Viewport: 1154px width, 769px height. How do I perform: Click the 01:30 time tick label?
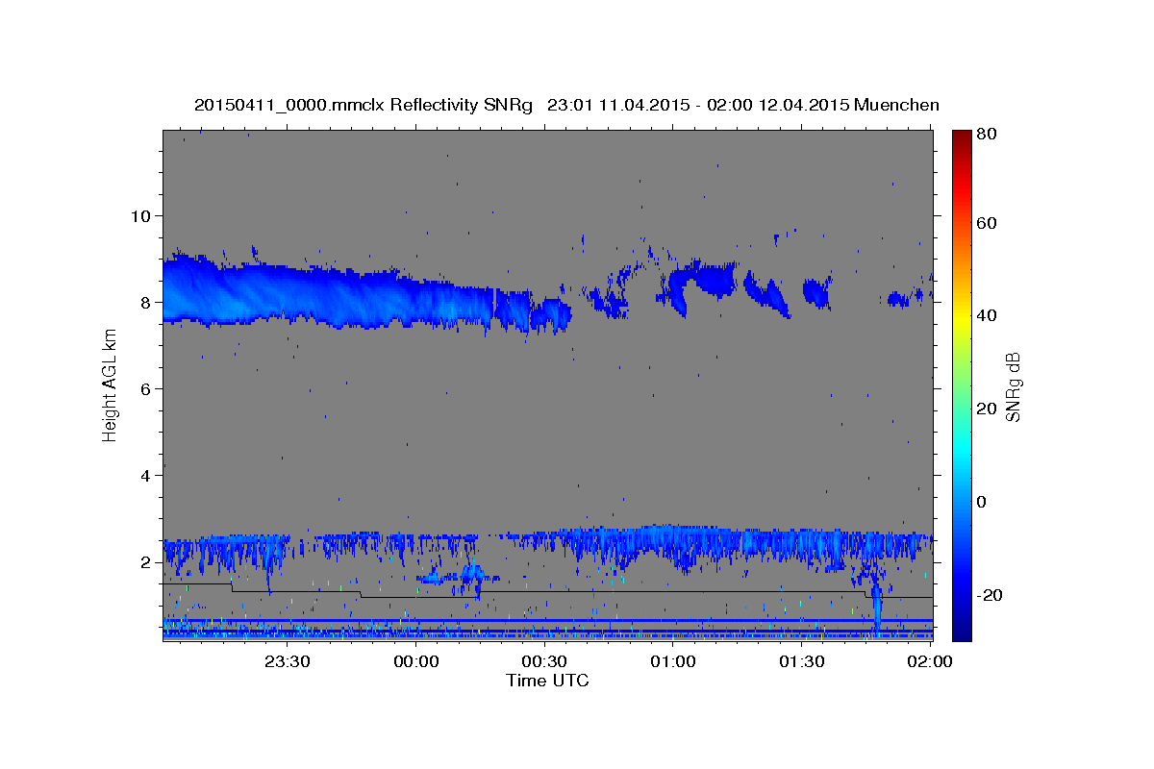click(x=801, y=661)
